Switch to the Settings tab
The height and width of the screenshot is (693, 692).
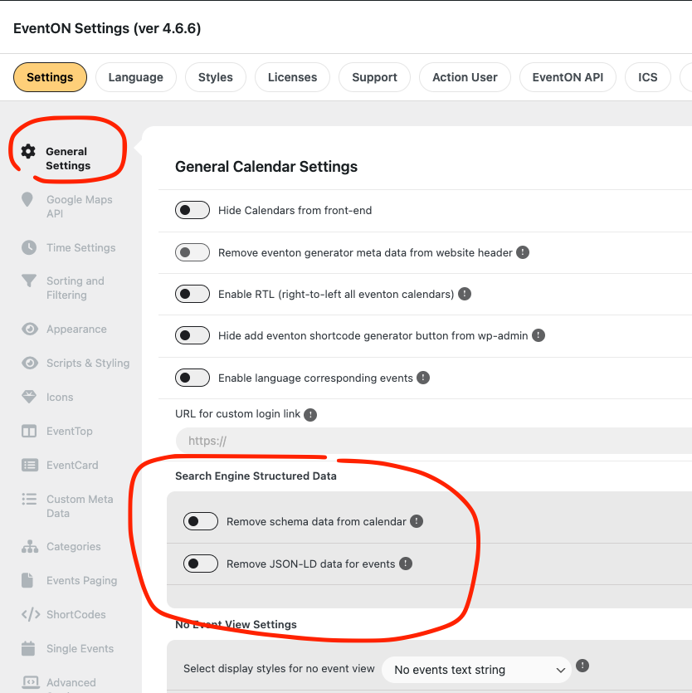tap(50, 77)
